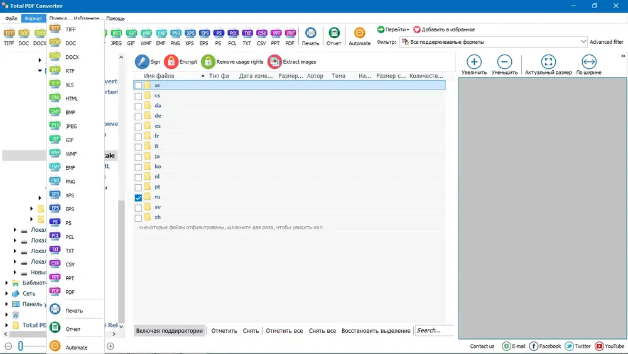Open the Перейти dropdown
Screen dimensions: 628x354
coord(393,29)
